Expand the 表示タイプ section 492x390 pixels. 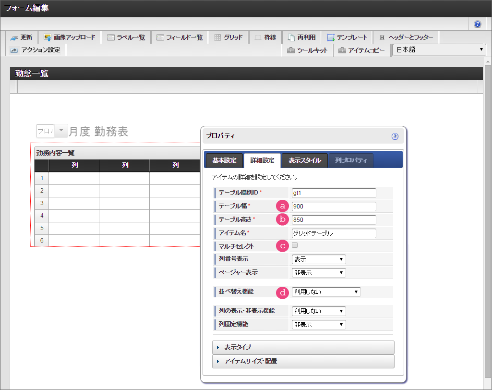point(303,347)
